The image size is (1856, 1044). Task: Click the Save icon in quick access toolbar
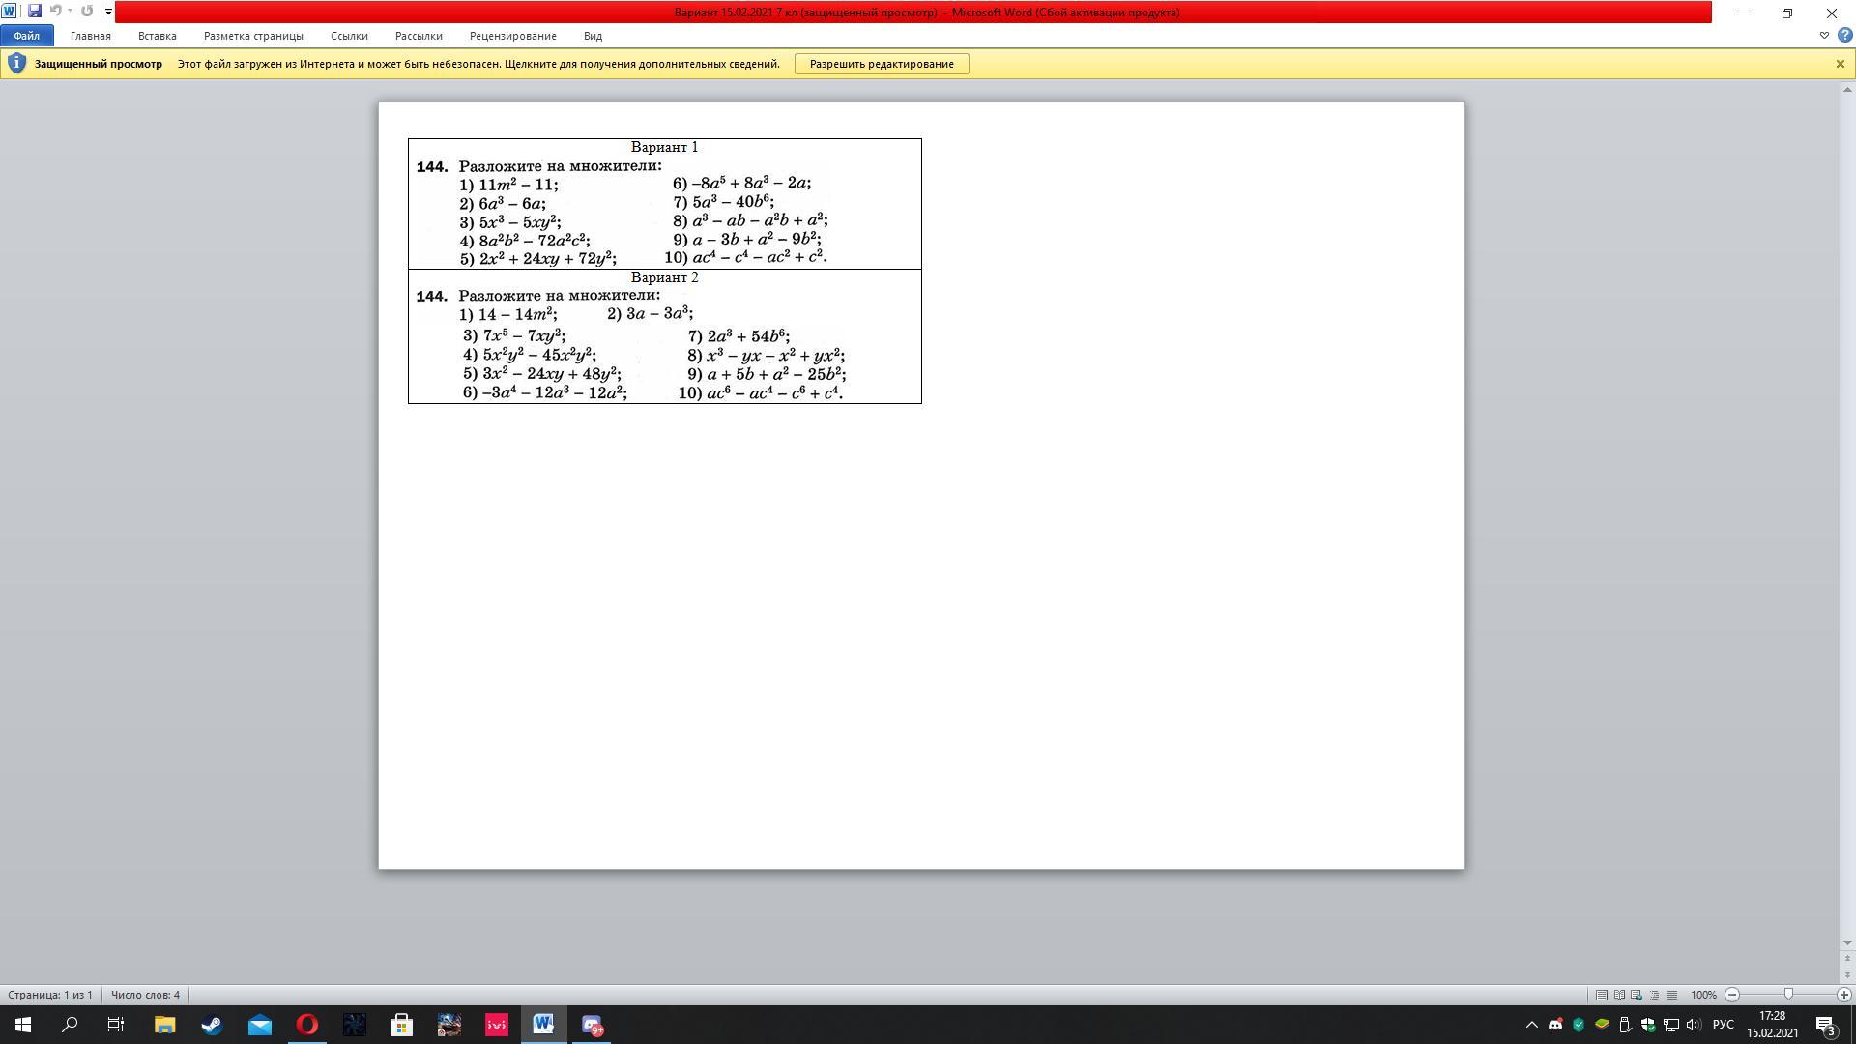35,12
